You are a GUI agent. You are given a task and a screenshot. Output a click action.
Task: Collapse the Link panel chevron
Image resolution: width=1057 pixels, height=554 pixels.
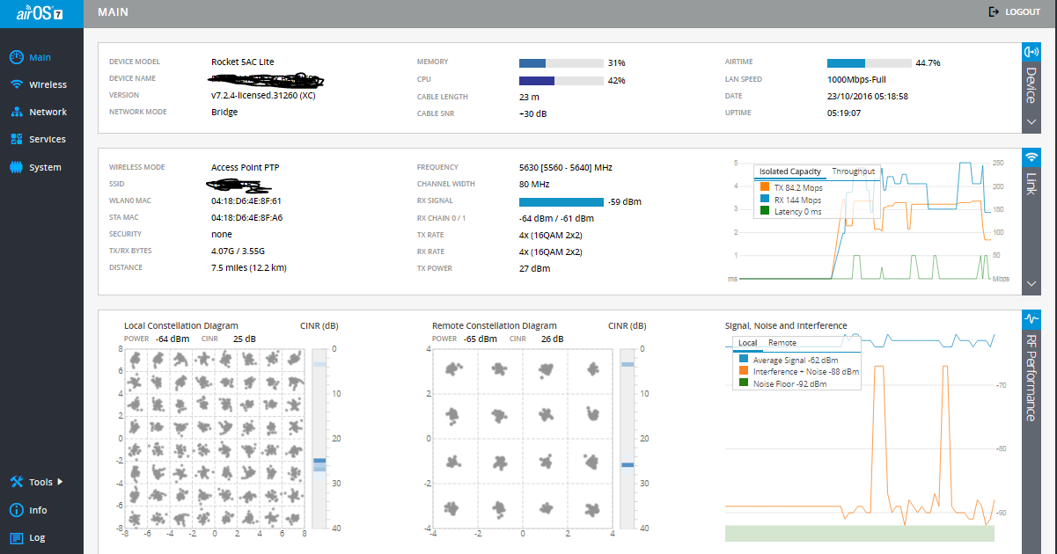point(1031,284)
